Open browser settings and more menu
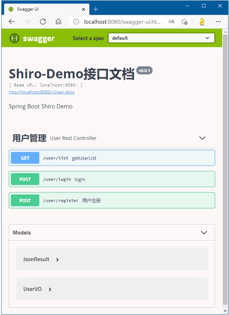The image size is (229, 315). pyautogui.click(x=218, y=22)
